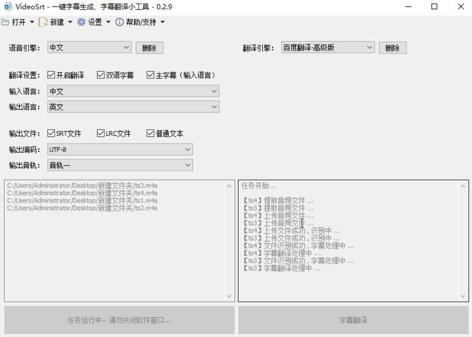Click log line 【ts4】上传文件成功, 识别中

[291, 230]
